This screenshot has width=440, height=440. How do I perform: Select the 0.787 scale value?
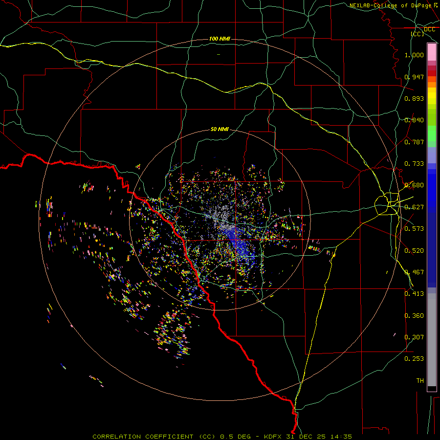pos(414,142)
